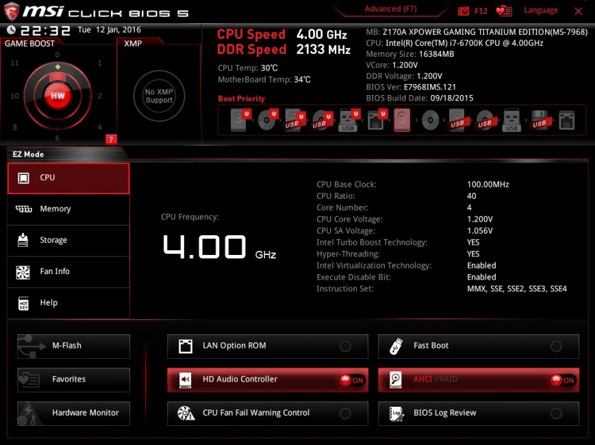Screen dimensions: 595x445
Task: Select the legacy USB key boot icon
Action: point(511,120)
